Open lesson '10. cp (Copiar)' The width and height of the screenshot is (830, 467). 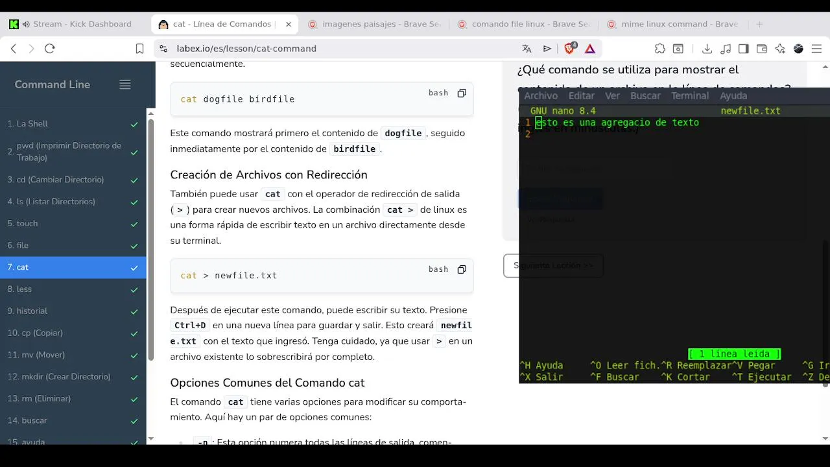pyautogui.click(x=73, y=333)
